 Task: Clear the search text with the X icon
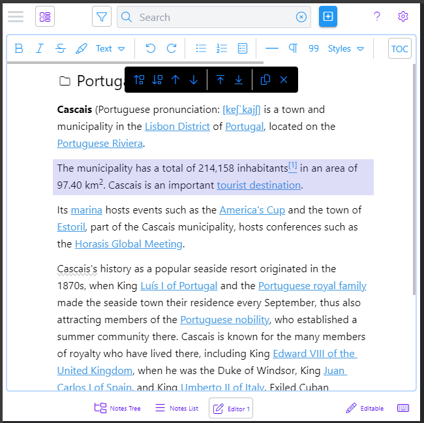tap(301, 17)
